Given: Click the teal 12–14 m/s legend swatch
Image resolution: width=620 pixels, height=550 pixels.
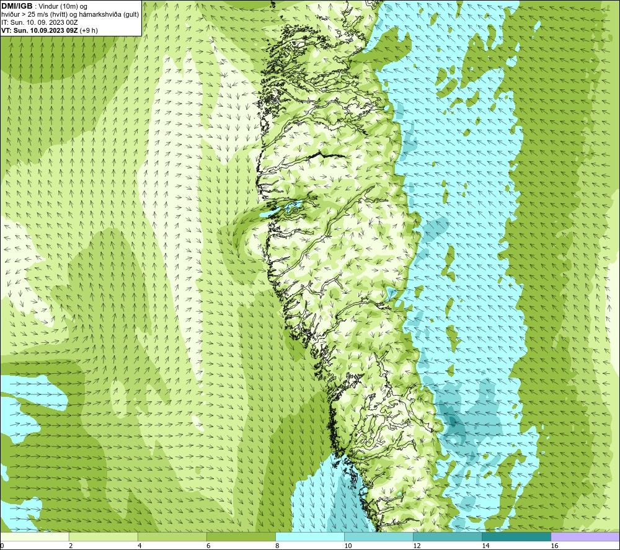Looking at the screenshot, I should pos(448,537).
